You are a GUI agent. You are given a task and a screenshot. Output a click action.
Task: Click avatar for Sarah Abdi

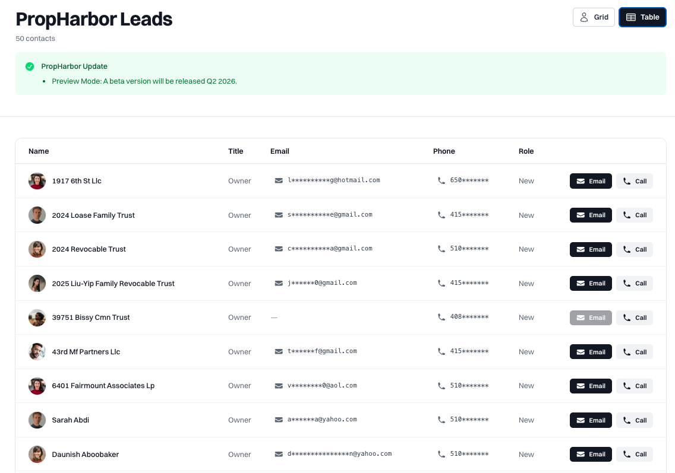(37, 420)
